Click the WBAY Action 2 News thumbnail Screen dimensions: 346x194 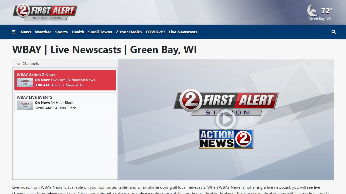click(25, 82)
